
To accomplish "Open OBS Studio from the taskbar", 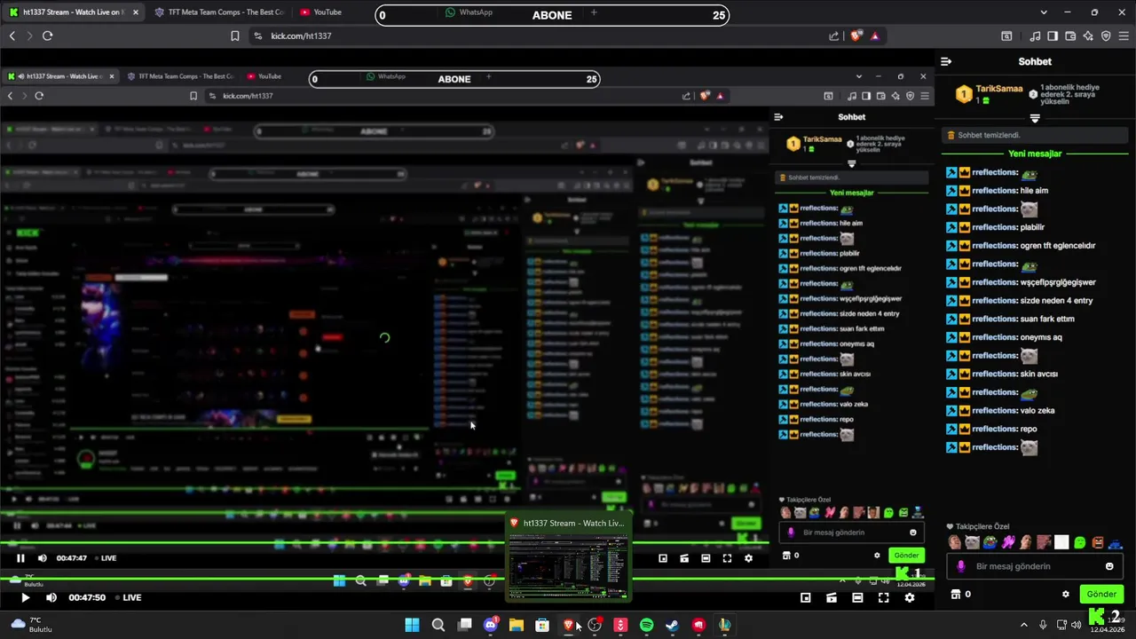I will [595, 626].
